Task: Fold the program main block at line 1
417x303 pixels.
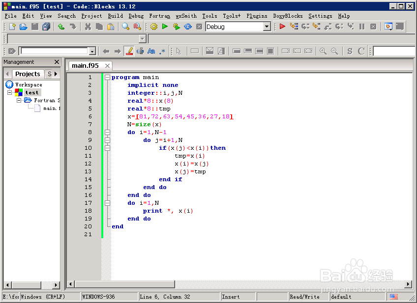Action: [x=107, y=77]
